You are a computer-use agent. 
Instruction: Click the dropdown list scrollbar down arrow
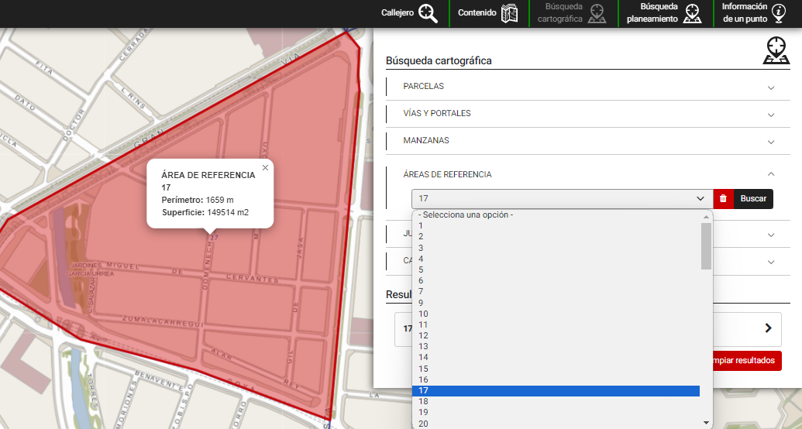[x=706, y=423]
